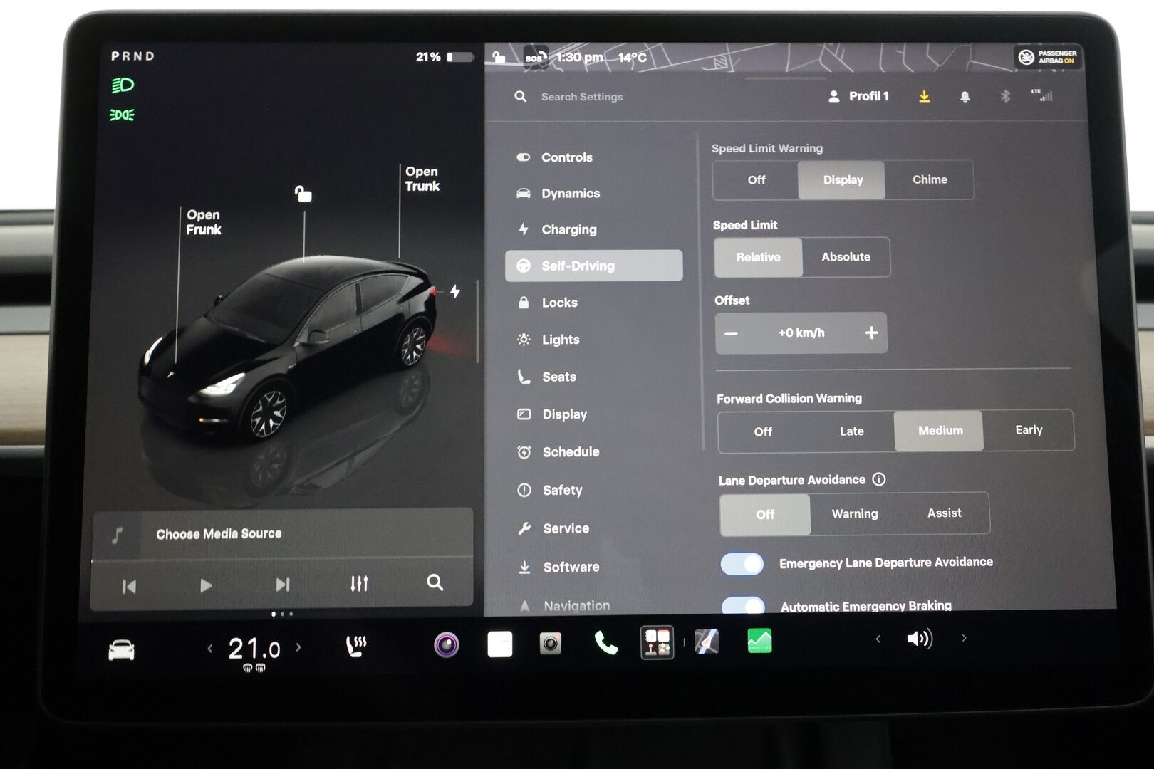Tap the passenger airbag indicator
The height and width of the screenshot is (769, 1154).
tap(1047, 57)
